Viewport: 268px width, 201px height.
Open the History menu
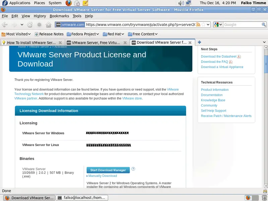40,16
